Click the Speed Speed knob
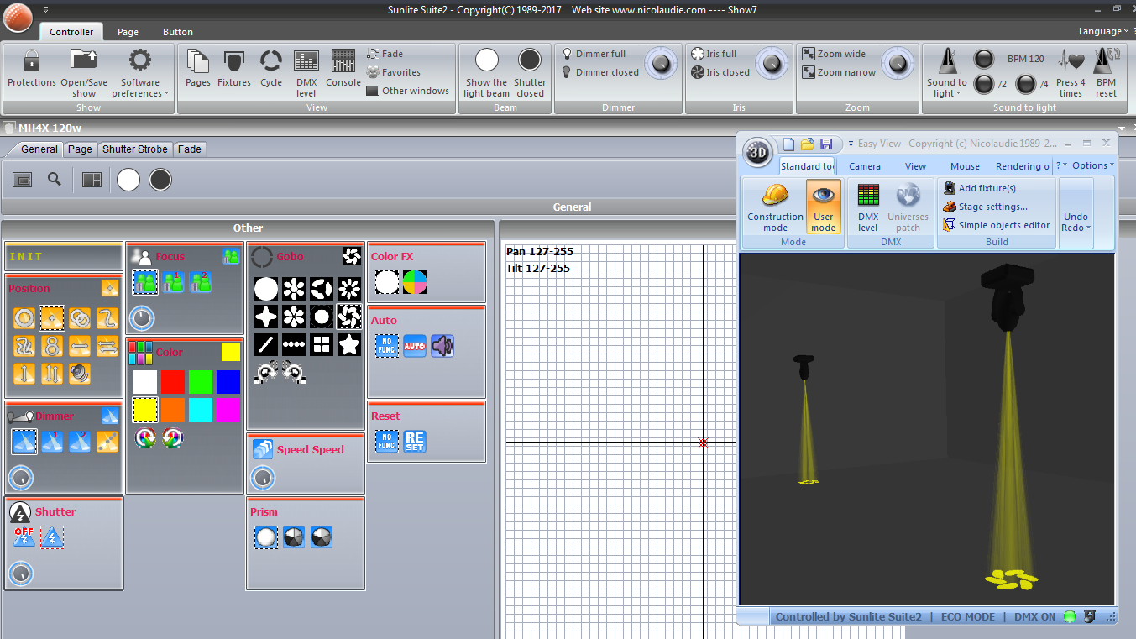The width and height of the screenshot is (1136, 639). pyautogui.click(x=263, y=478)
